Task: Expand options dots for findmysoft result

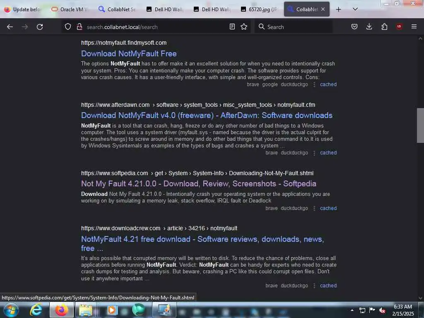Action: click(314, 84)
